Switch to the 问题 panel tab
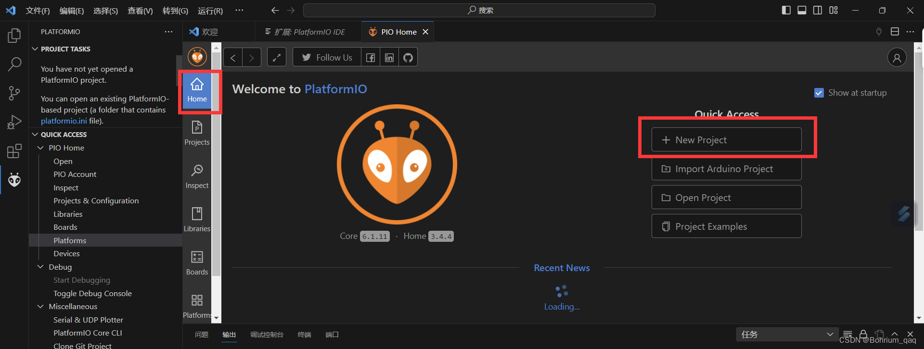The height and width of the screenshot is (349, 924). [202, 335]
